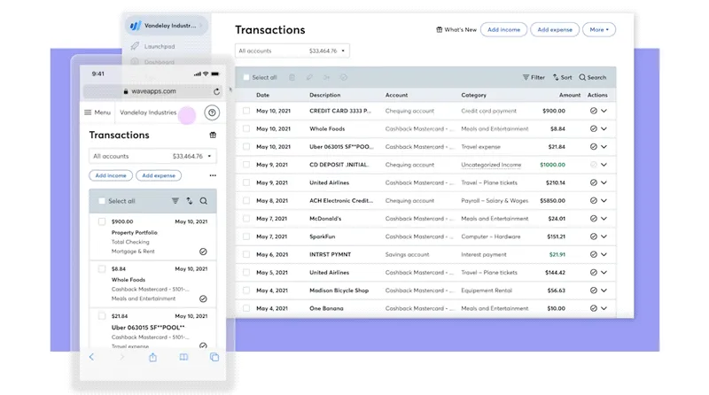Reload page in mobile browser address bar
709x395 pixels.
point(216,91)
